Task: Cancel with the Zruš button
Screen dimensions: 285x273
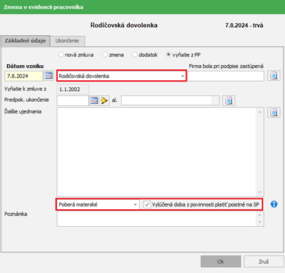Action: (264, 261)
